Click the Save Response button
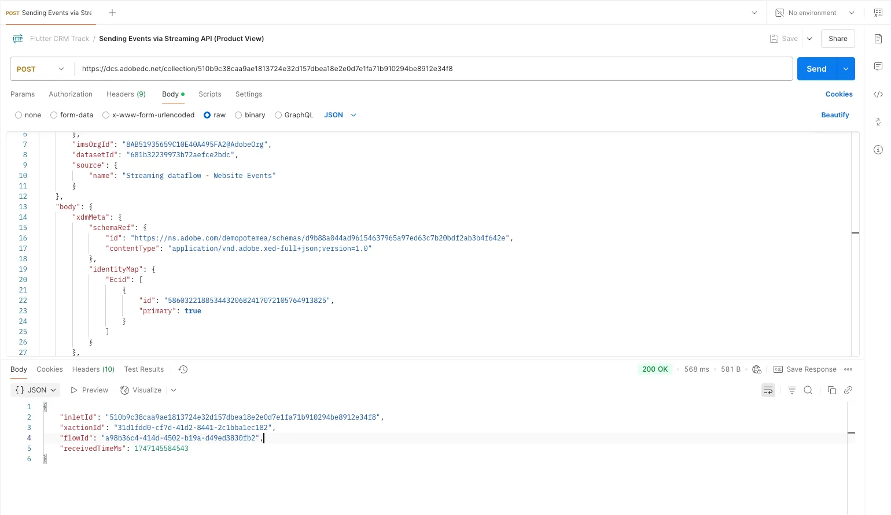Image resolution: width=891 pixels, height=515 pixels. 805,369
